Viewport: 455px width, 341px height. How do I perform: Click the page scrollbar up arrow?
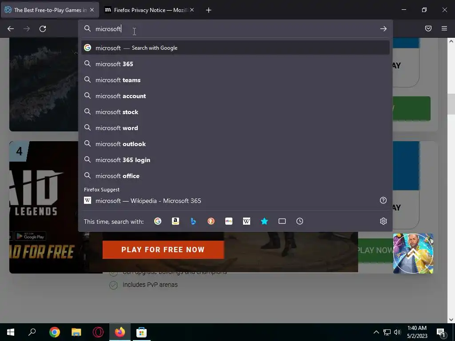451,41
